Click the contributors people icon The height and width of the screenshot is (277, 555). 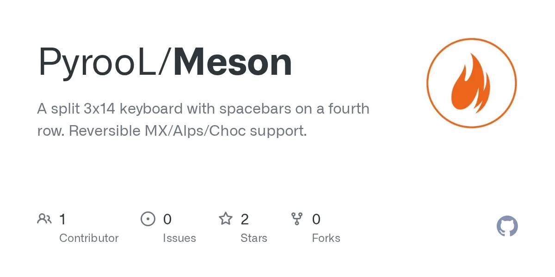tap(44, 219)
